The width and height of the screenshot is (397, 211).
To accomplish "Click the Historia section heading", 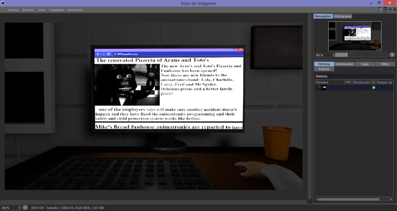I will pos(321,76).
